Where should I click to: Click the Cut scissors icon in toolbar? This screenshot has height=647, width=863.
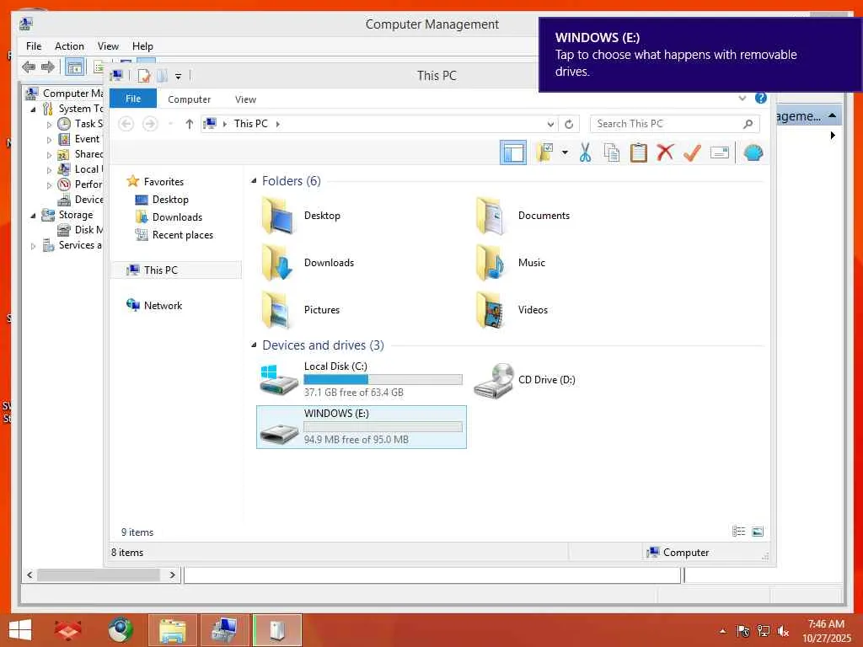pyautogui.click(x=585, y=152)
